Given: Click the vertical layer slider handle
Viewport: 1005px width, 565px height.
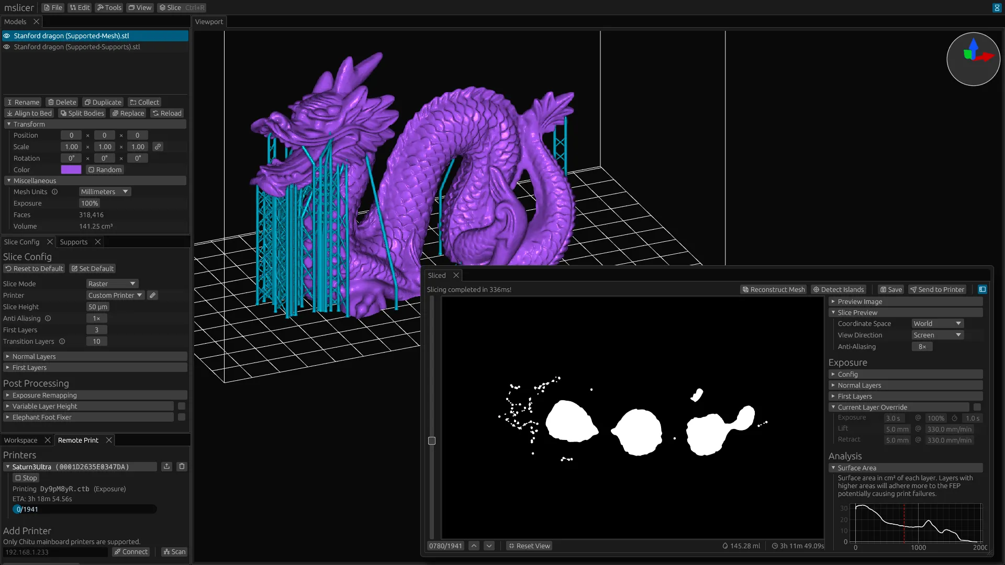Looking at the screenshot, I should [x=432, y=441].
